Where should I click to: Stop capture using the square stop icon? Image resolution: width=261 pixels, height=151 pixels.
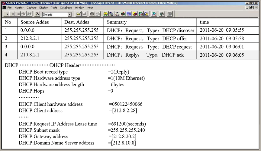coord(18,14)
